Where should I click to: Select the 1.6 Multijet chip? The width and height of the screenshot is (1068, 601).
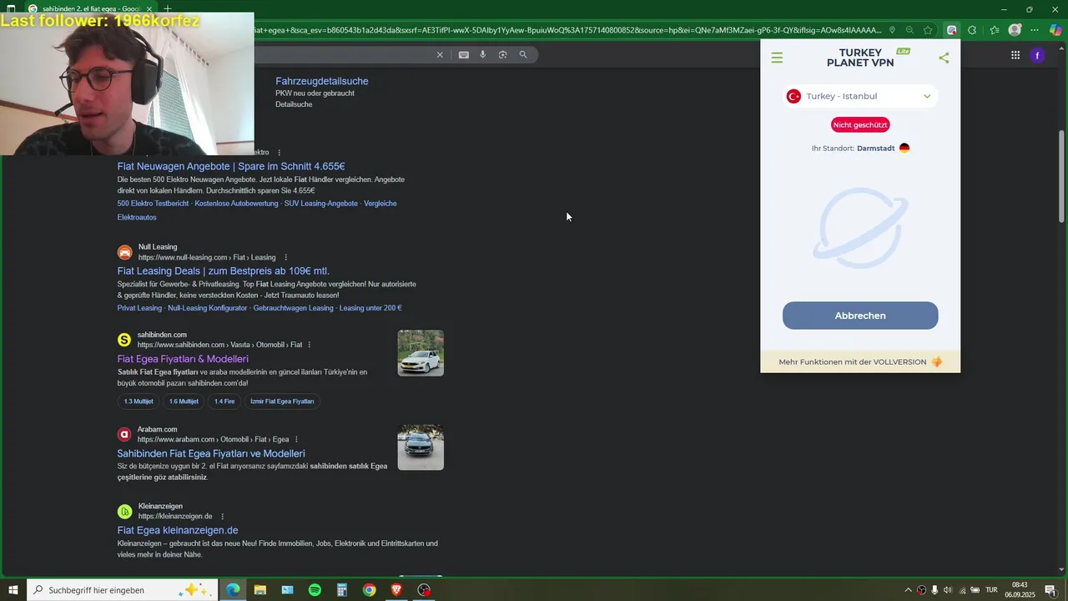pyautogui.click(x=184, y=402)
